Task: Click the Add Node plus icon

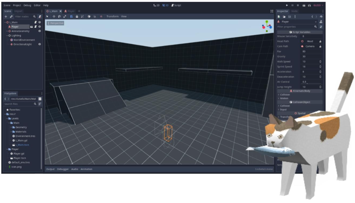Action: [6, 16]
